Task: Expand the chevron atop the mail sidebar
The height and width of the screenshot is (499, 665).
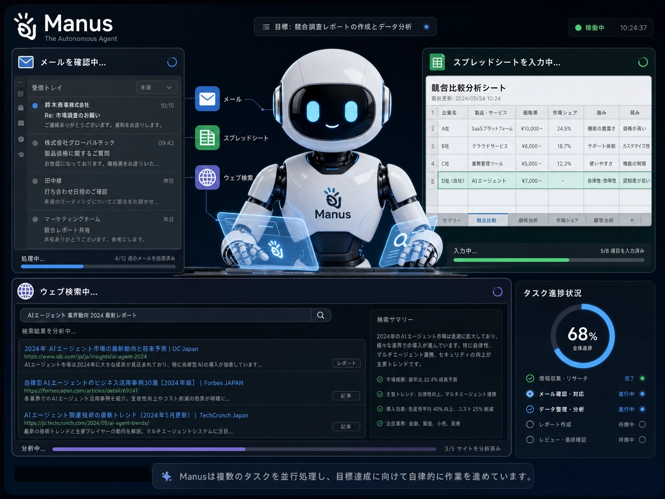Action: pos(20,82)
